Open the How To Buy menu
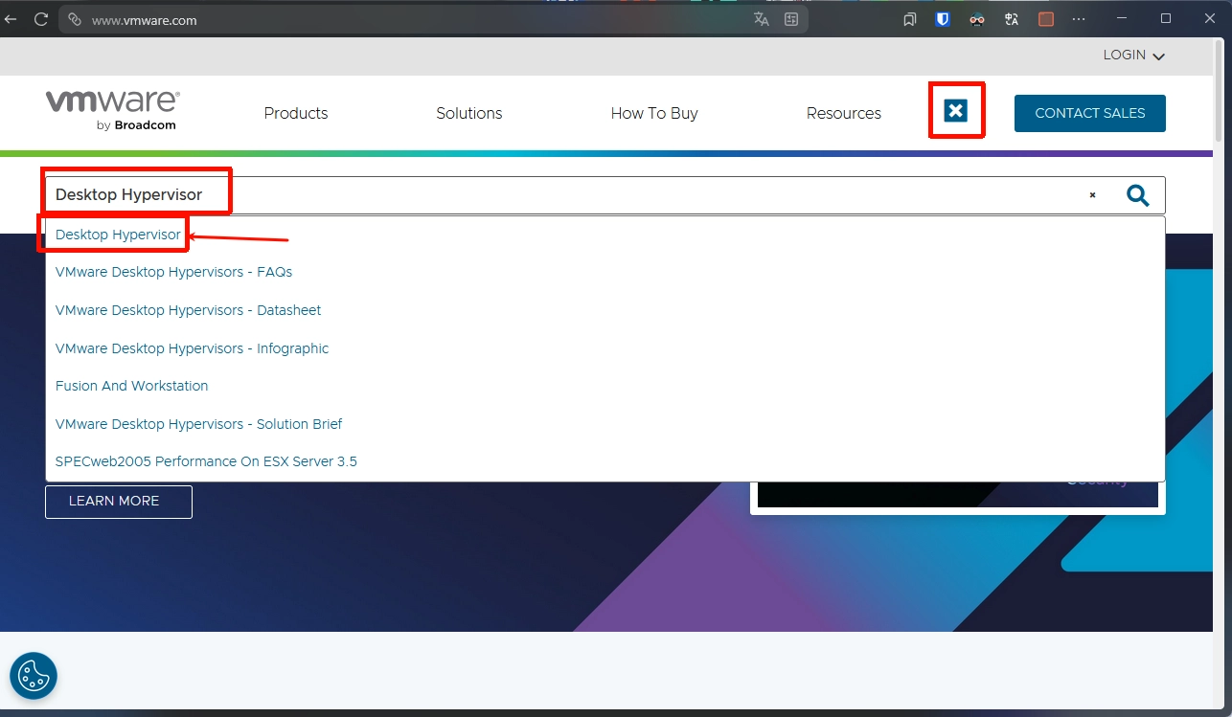Screen dimensions: 1232x717 pyautogui.click(x=654, y=113)
